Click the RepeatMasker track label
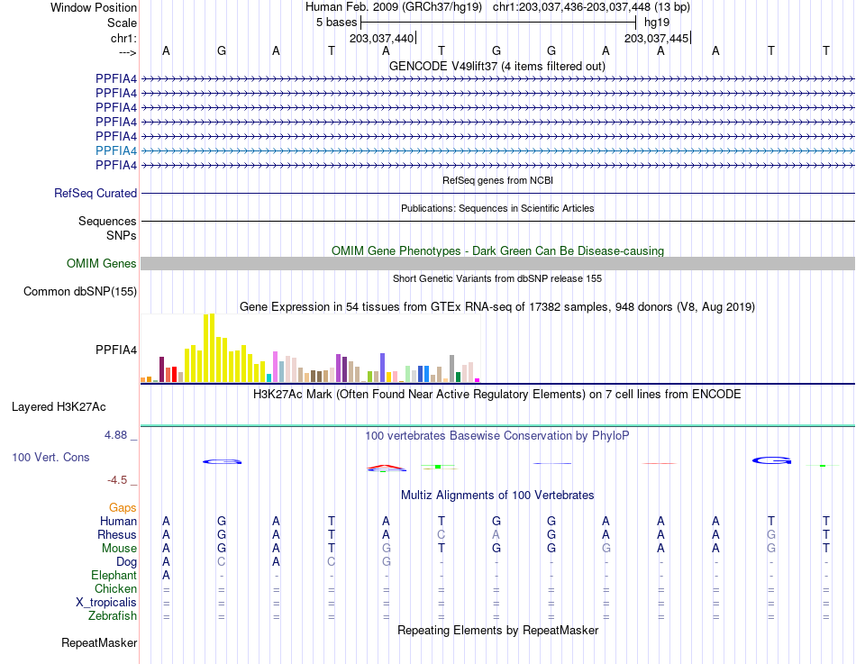This screenshot has width=856, height=664. pos(99,643)
